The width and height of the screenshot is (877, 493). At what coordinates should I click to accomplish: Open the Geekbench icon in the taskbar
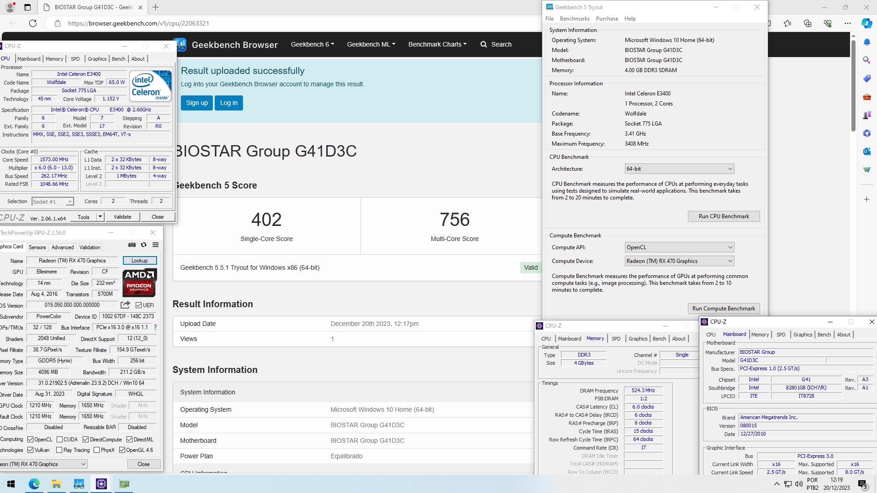click(79, 484)
